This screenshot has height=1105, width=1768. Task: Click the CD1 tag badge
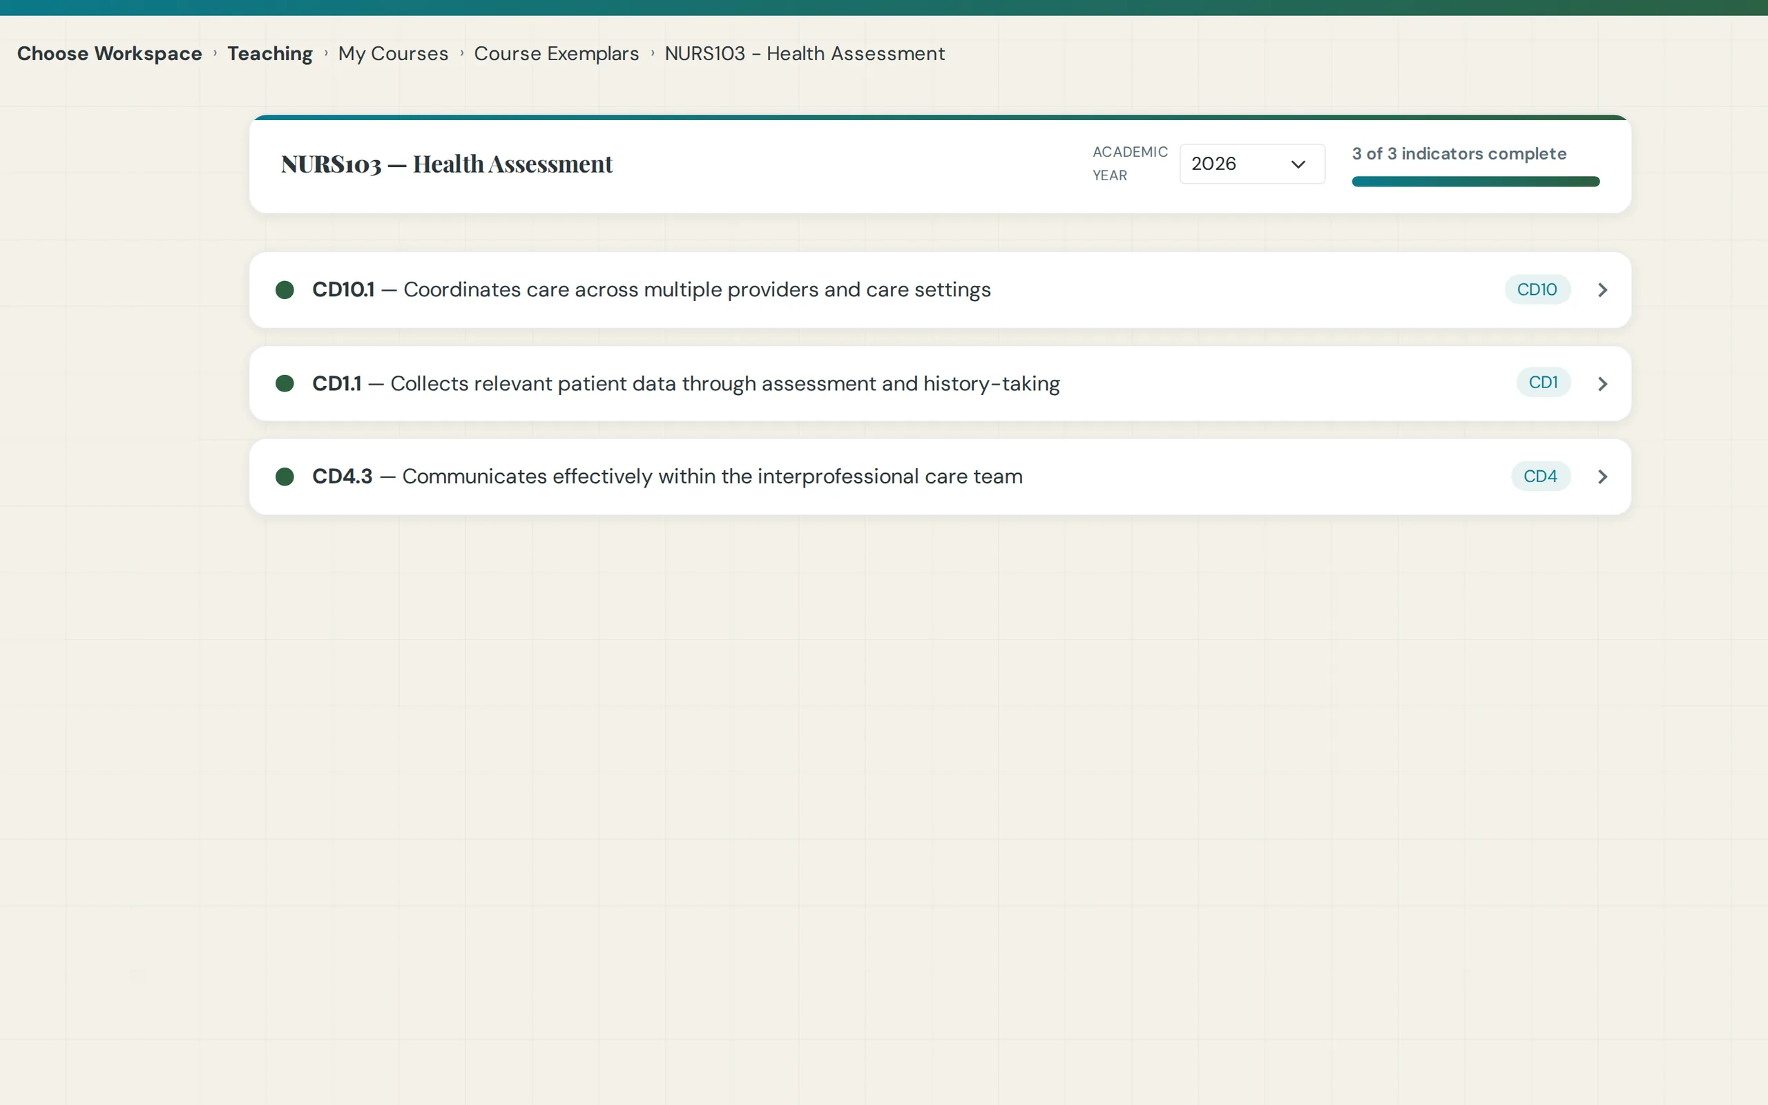click(x=1543, y=382)
